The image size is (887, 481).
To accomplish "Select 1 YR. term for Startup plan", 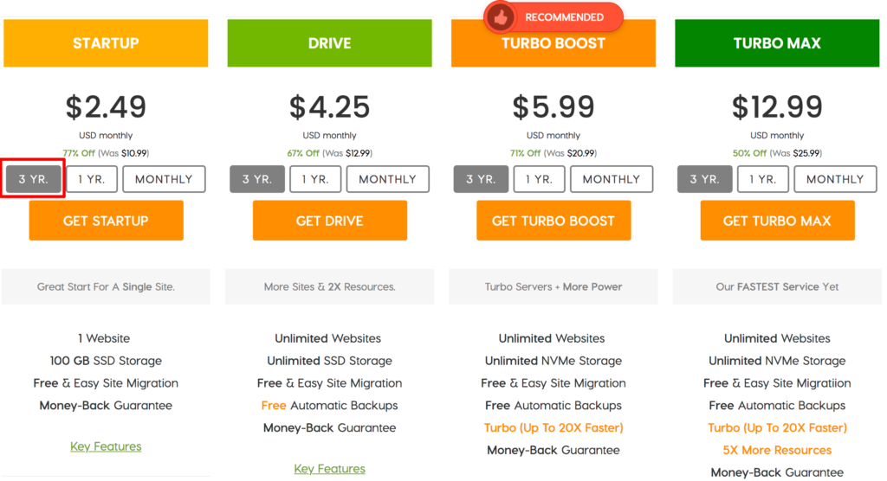I will [x=92, y=179].
